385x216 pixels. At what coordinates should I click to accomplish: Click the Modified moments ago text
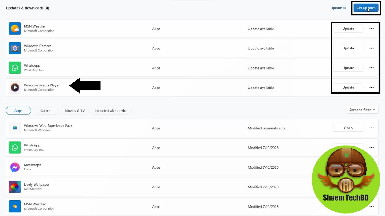[x=266, y=128]
